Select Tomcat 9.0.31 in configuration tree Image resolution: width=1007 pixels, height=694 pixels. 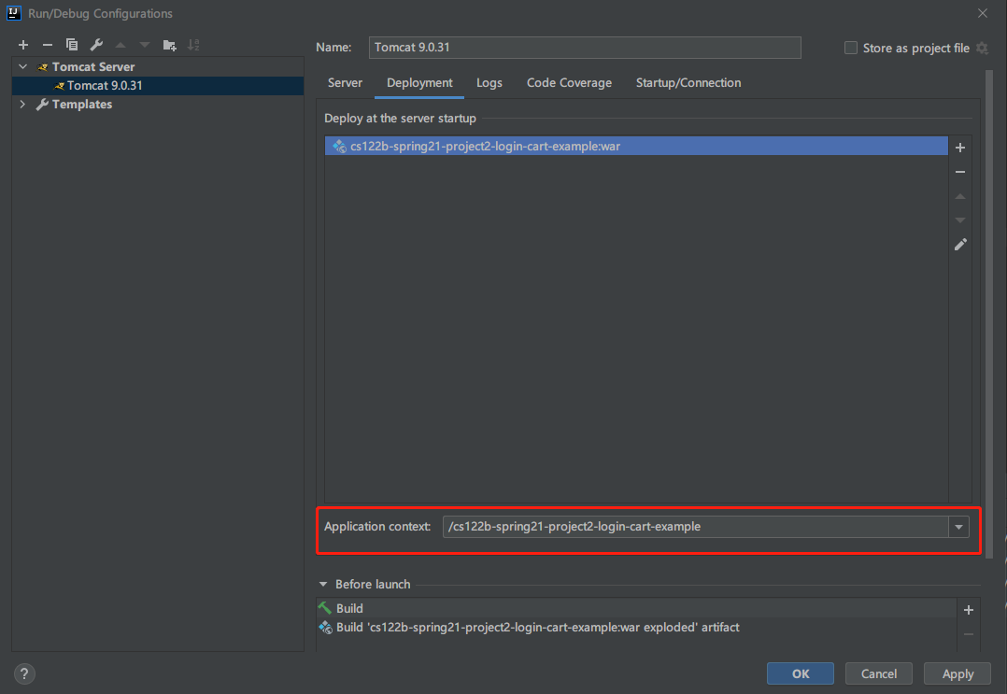[x=157, y=85]
